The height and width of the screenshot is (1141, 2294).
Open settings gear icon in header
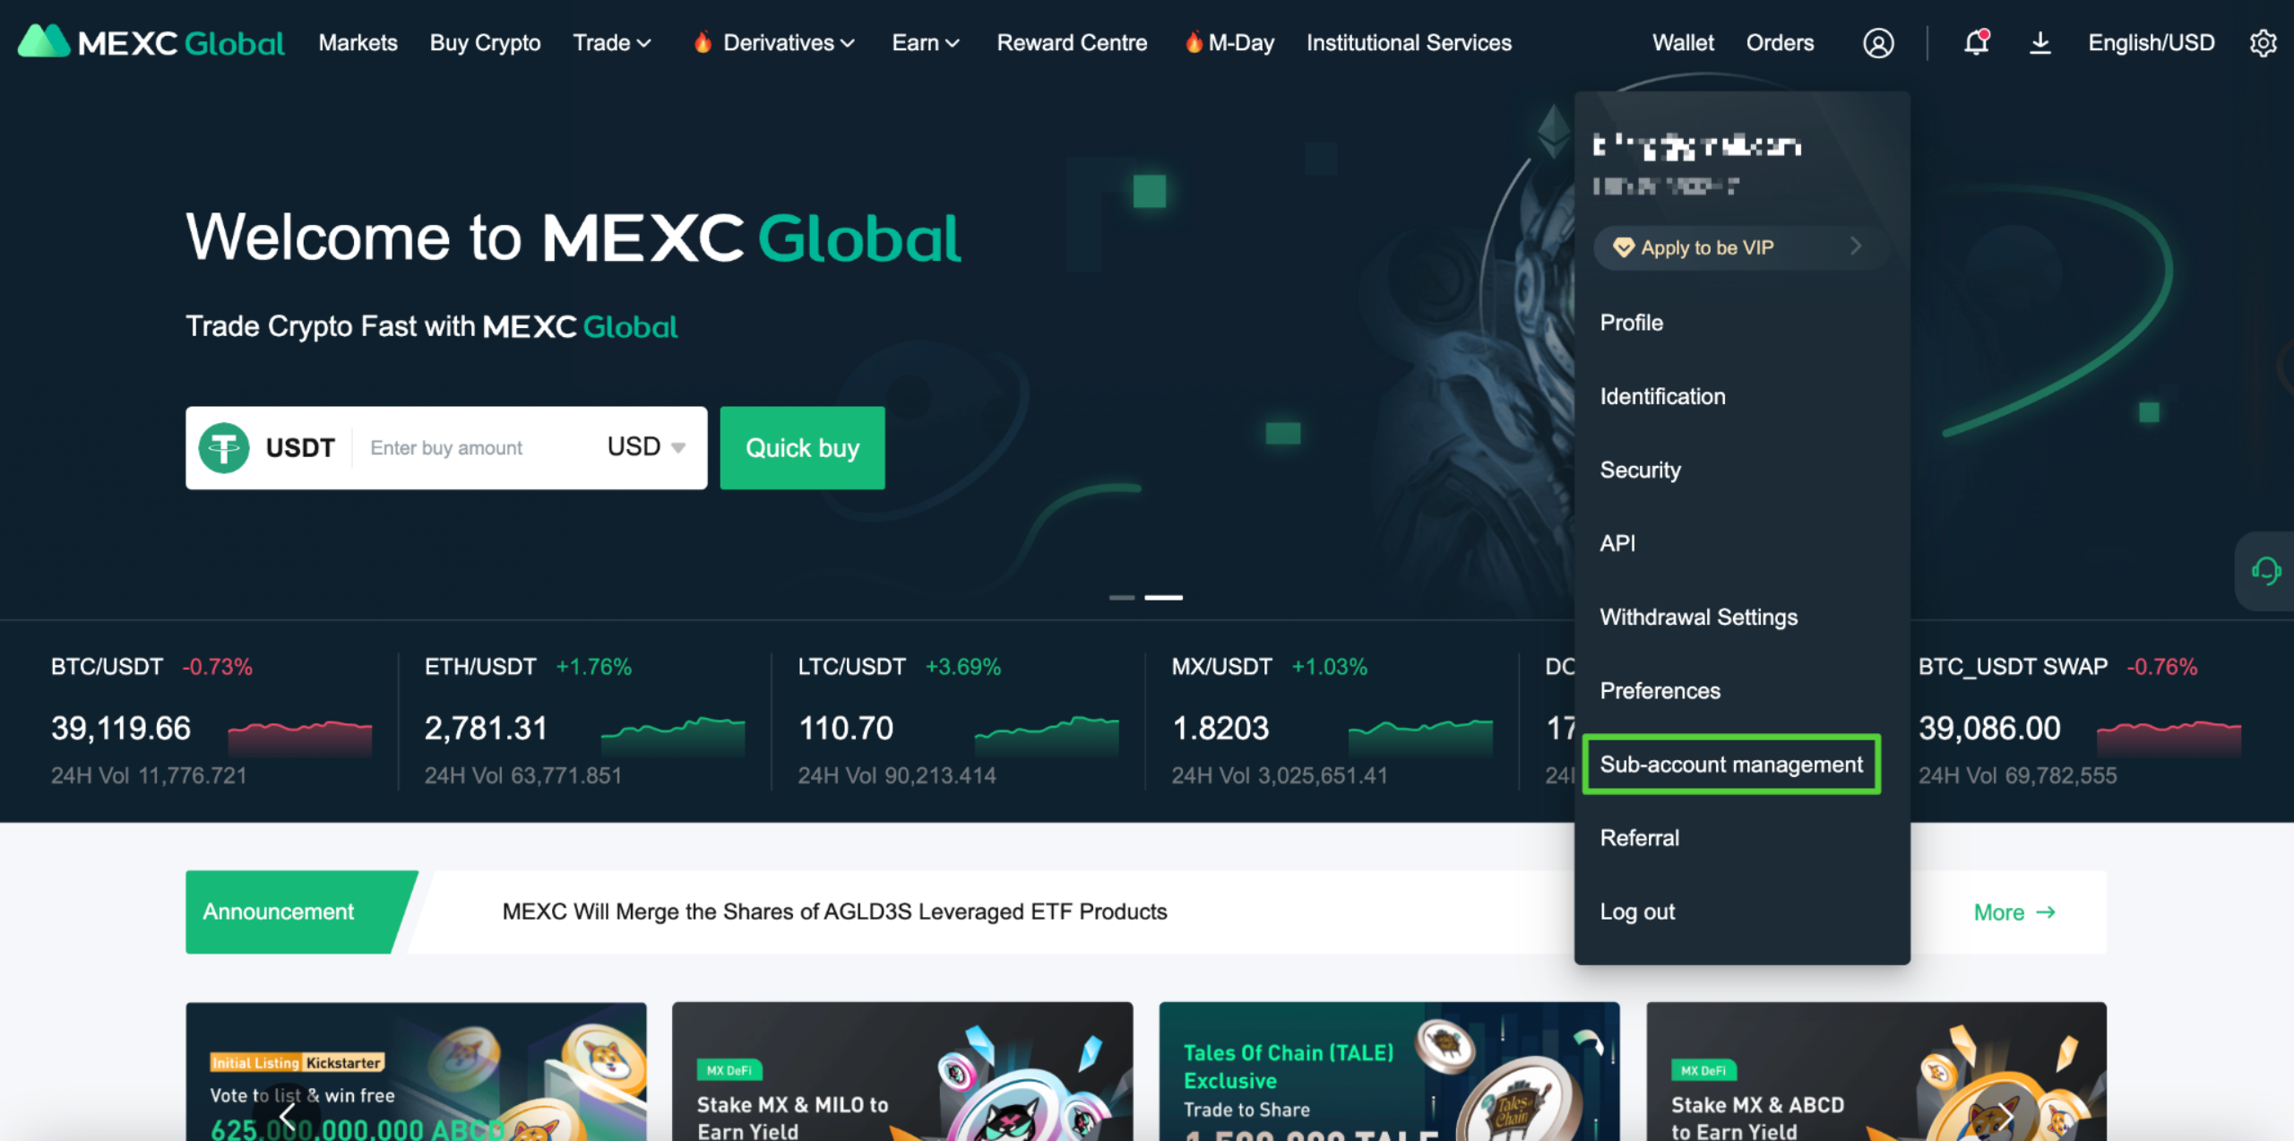pyautogui.click(x=2263, y=43)
